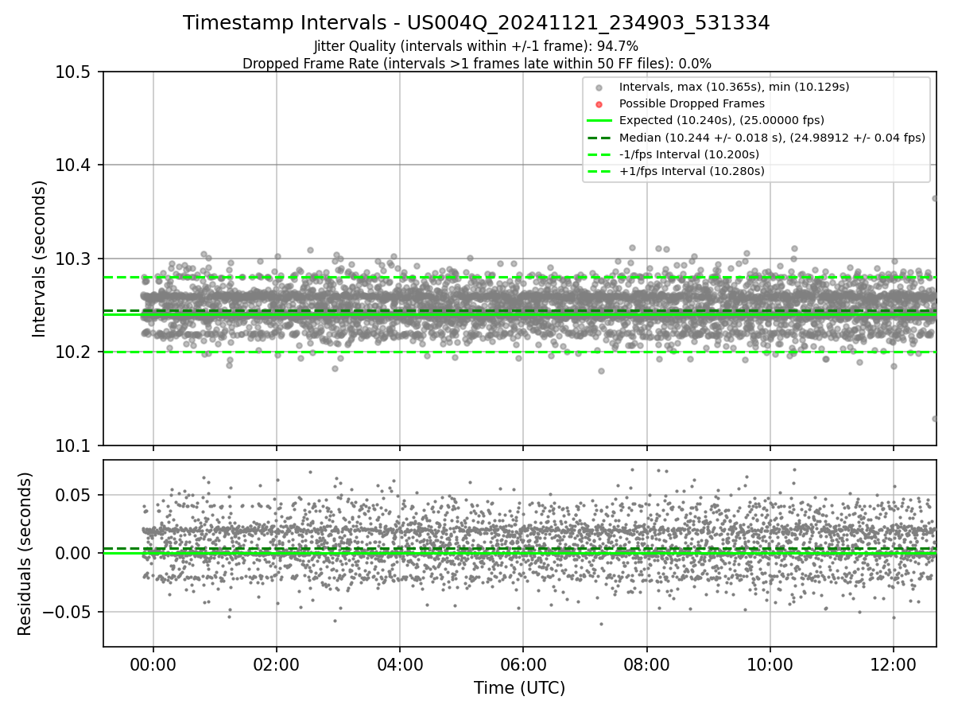
Task: Click the plot title 'Timestamp Intervals - US004Q_20241121_234903_531334'
Action: pyautogui.click(x=476, y=23)
